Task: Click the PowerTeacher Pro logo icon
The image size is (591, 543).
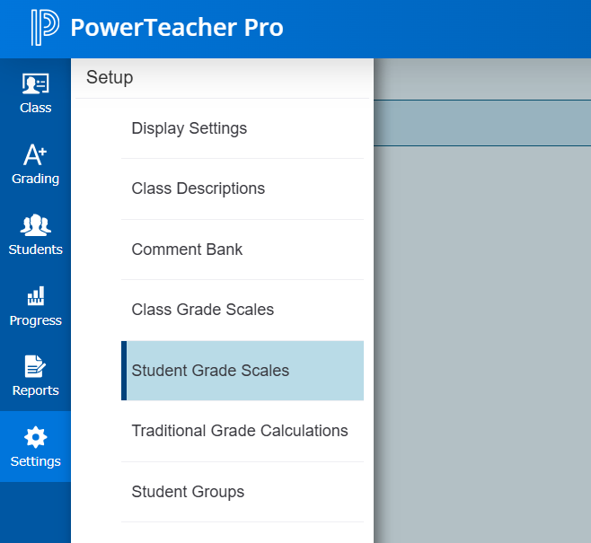Action: click(44, 28)
